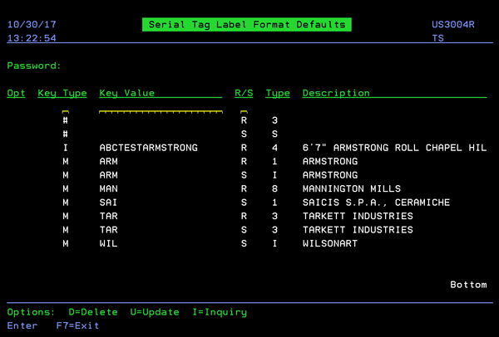Click the Enter key label

click(22, 326)
